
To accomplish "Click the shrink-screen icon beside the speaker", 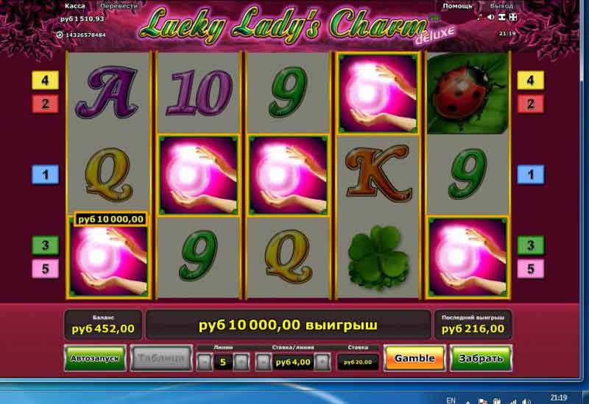I will coord(501,17).
